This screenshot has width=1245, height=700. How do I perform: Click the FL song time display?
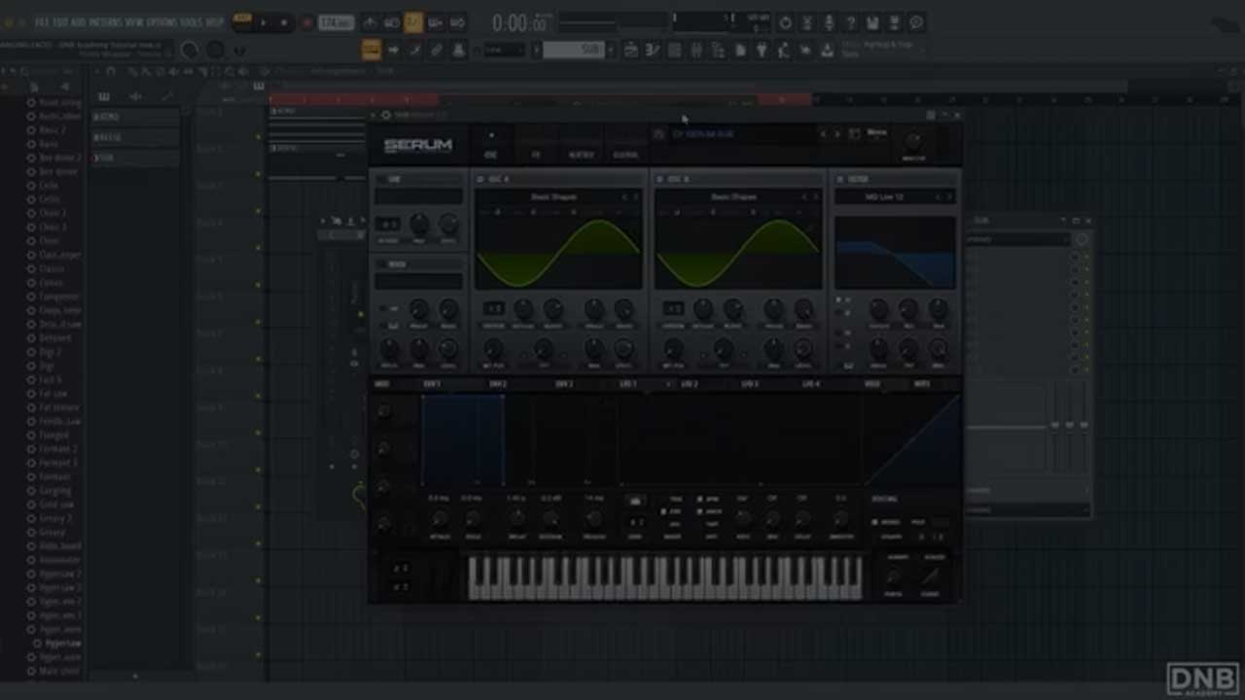[x=522, y=22]
